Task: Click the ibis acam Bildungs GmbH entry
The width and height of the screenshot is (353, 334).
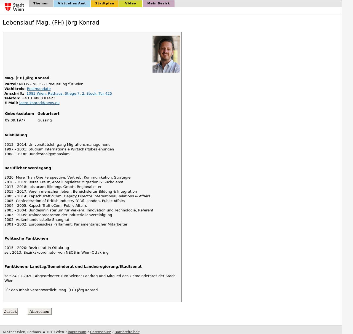Action: 53,187
